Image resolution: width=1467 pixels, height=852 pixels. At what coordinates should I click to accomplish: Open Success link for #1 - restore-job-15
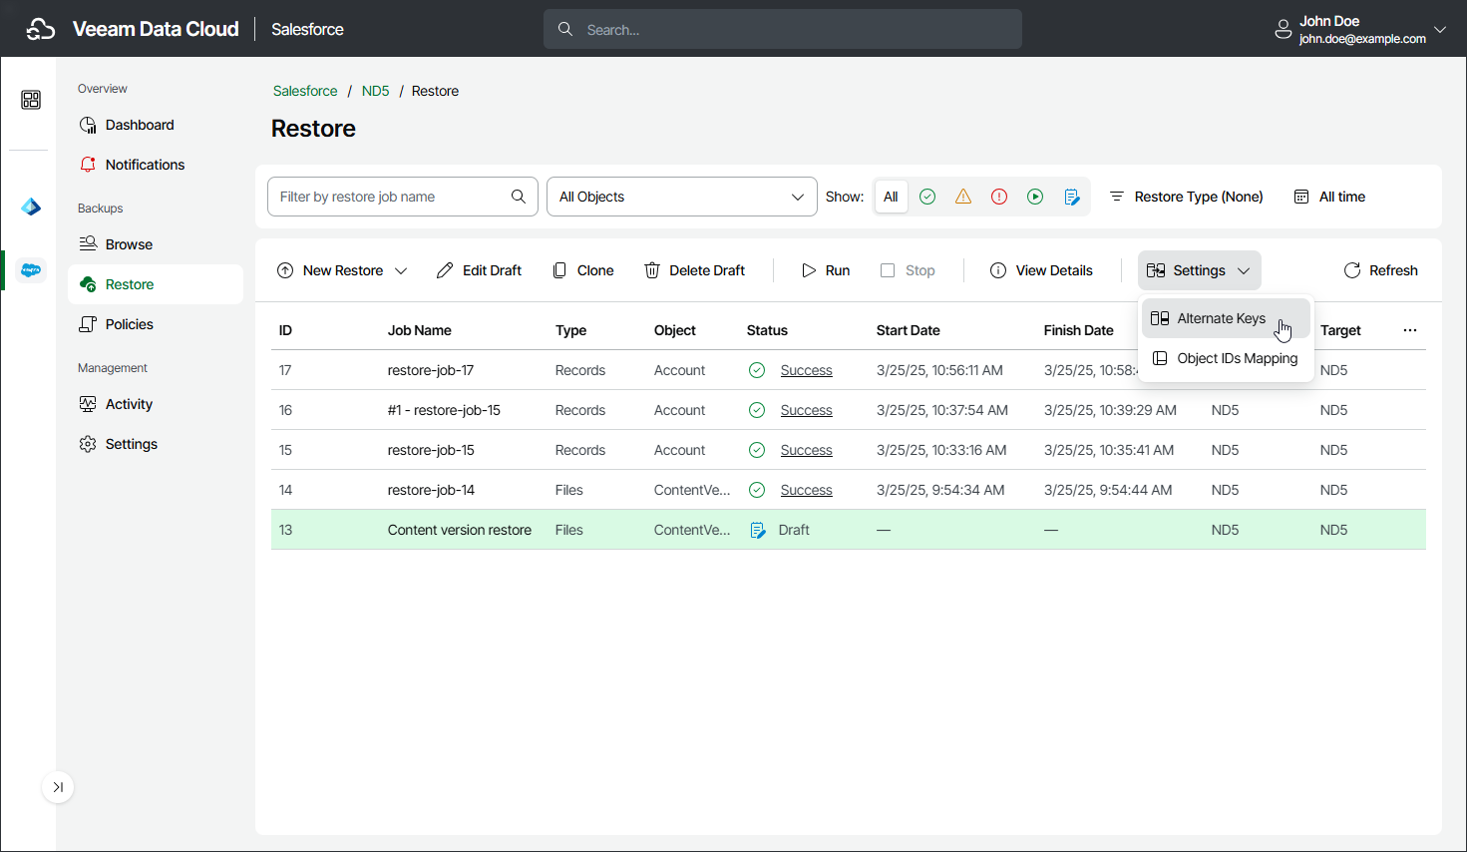(806, 410)
